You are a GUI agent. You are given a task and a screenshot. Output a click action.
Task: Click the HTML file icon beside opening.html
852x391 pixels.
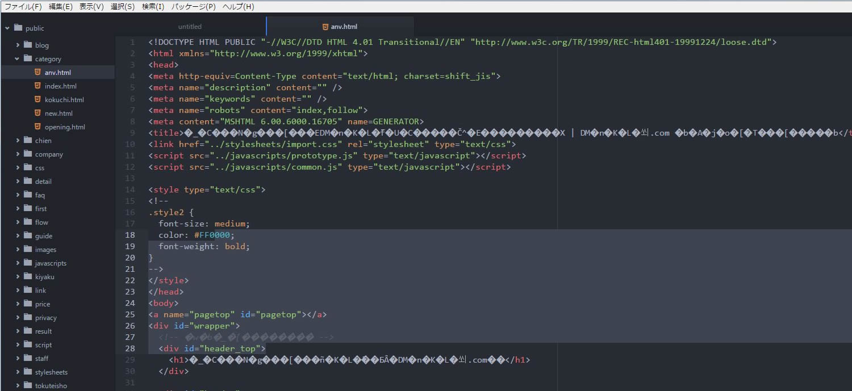click(37, 127)
